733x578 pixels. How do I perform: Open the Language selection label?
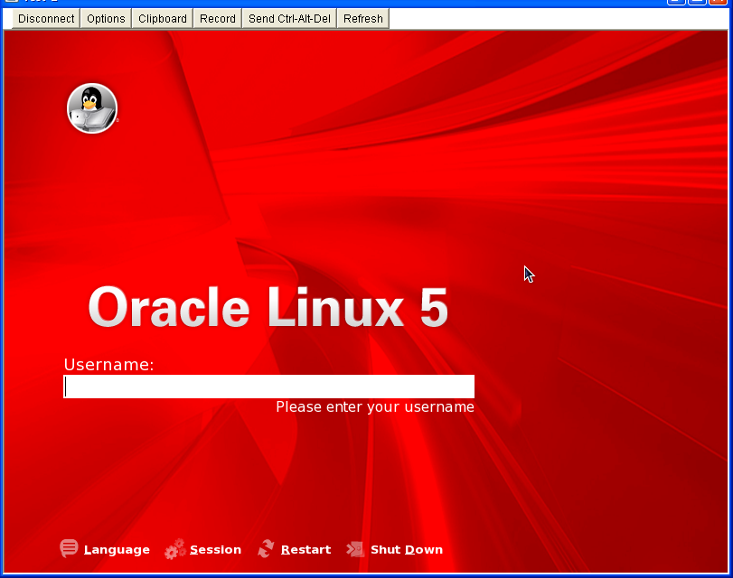(x=117, y=550)
